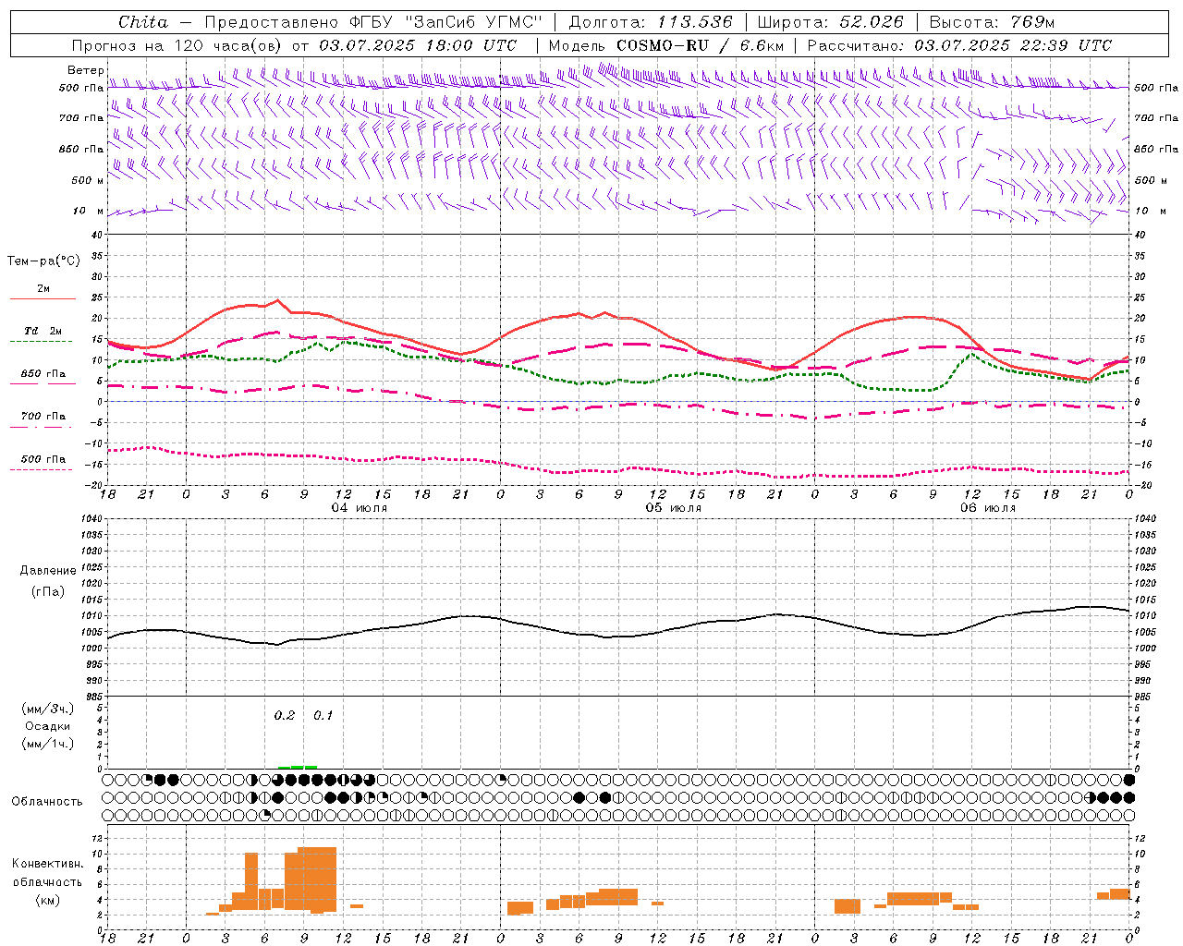1183x946 pixels.
Task: Click the Тем-ра(°C) axis title
Action: point(43,261)
